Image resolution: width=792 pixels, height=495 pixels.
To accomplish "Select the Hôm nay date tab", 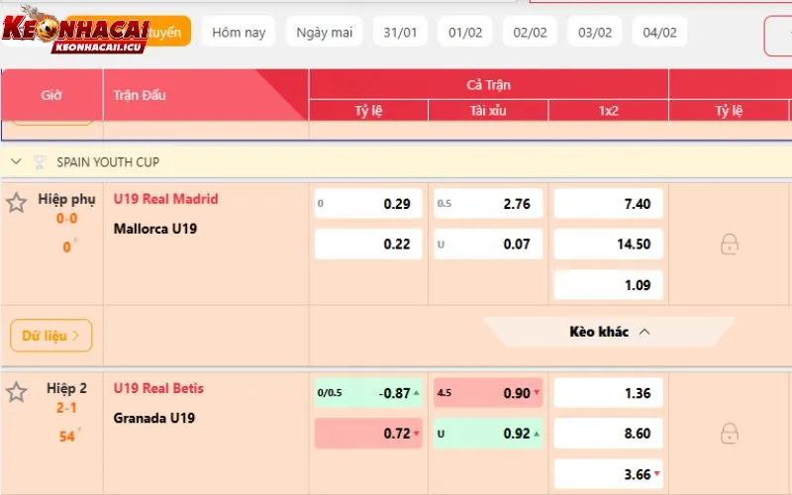I will tap(239, 33).
